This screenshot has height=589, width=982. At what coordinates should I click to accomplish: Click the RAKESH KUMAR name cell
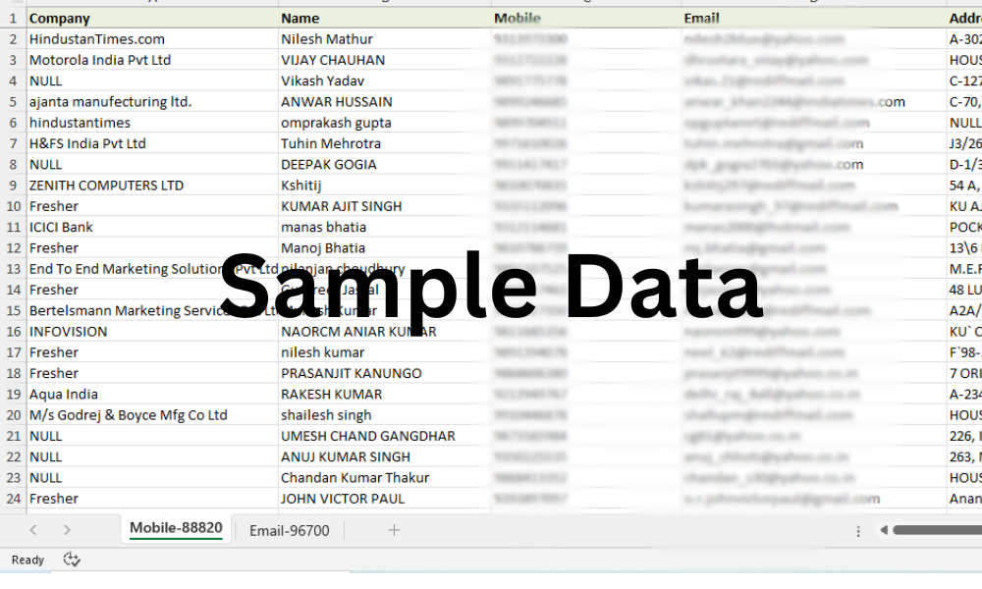385,394
